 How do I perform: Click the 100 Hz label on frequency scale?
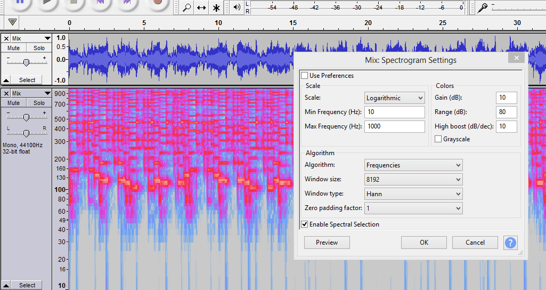click(60, 190)
